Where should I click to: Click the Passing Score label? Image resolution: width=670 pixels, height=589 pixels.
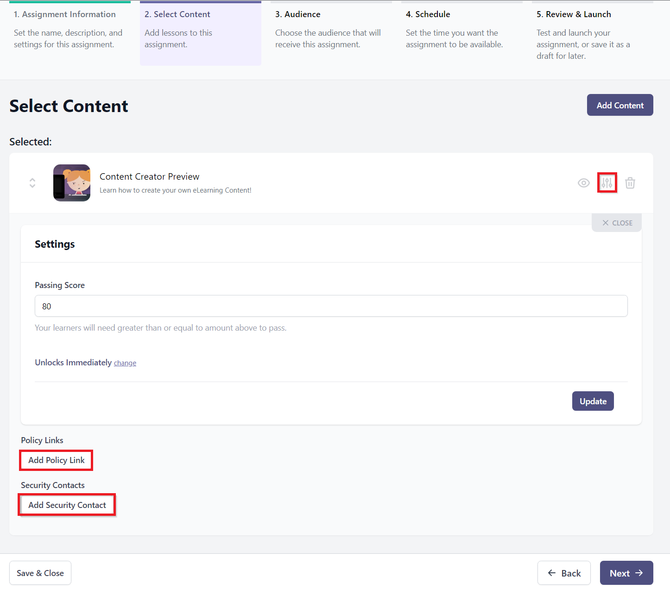[x=60, y=285]
